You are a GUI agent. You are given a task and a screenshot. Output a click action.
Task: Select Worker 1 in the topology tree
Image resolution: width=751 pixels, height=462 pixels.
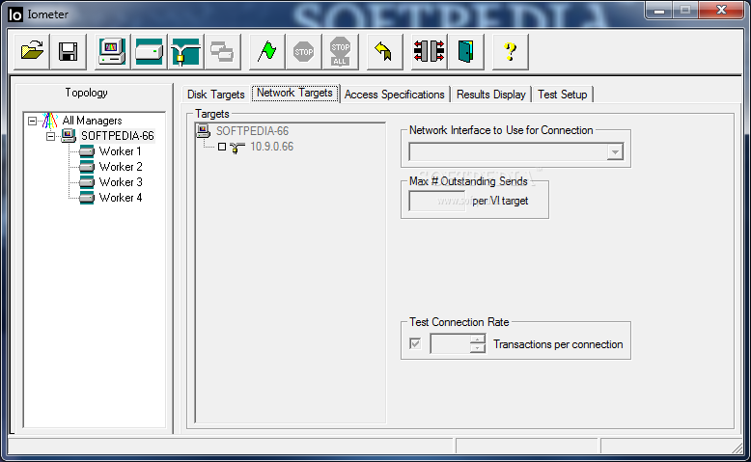coord(121,151)
